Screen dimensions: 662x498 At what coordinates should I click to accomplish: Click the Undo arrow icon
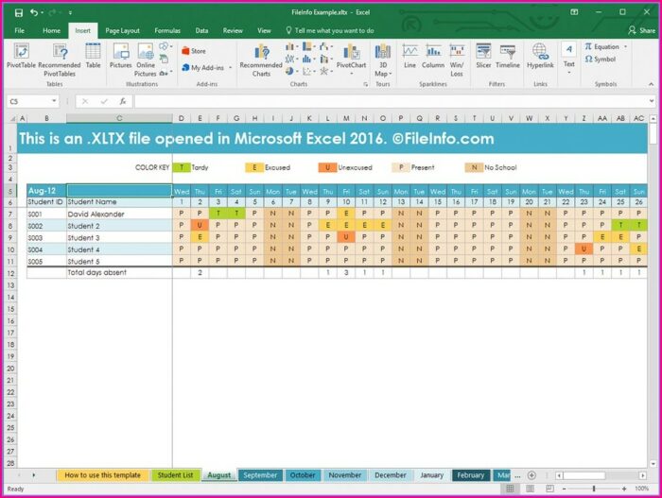(34, 12)
